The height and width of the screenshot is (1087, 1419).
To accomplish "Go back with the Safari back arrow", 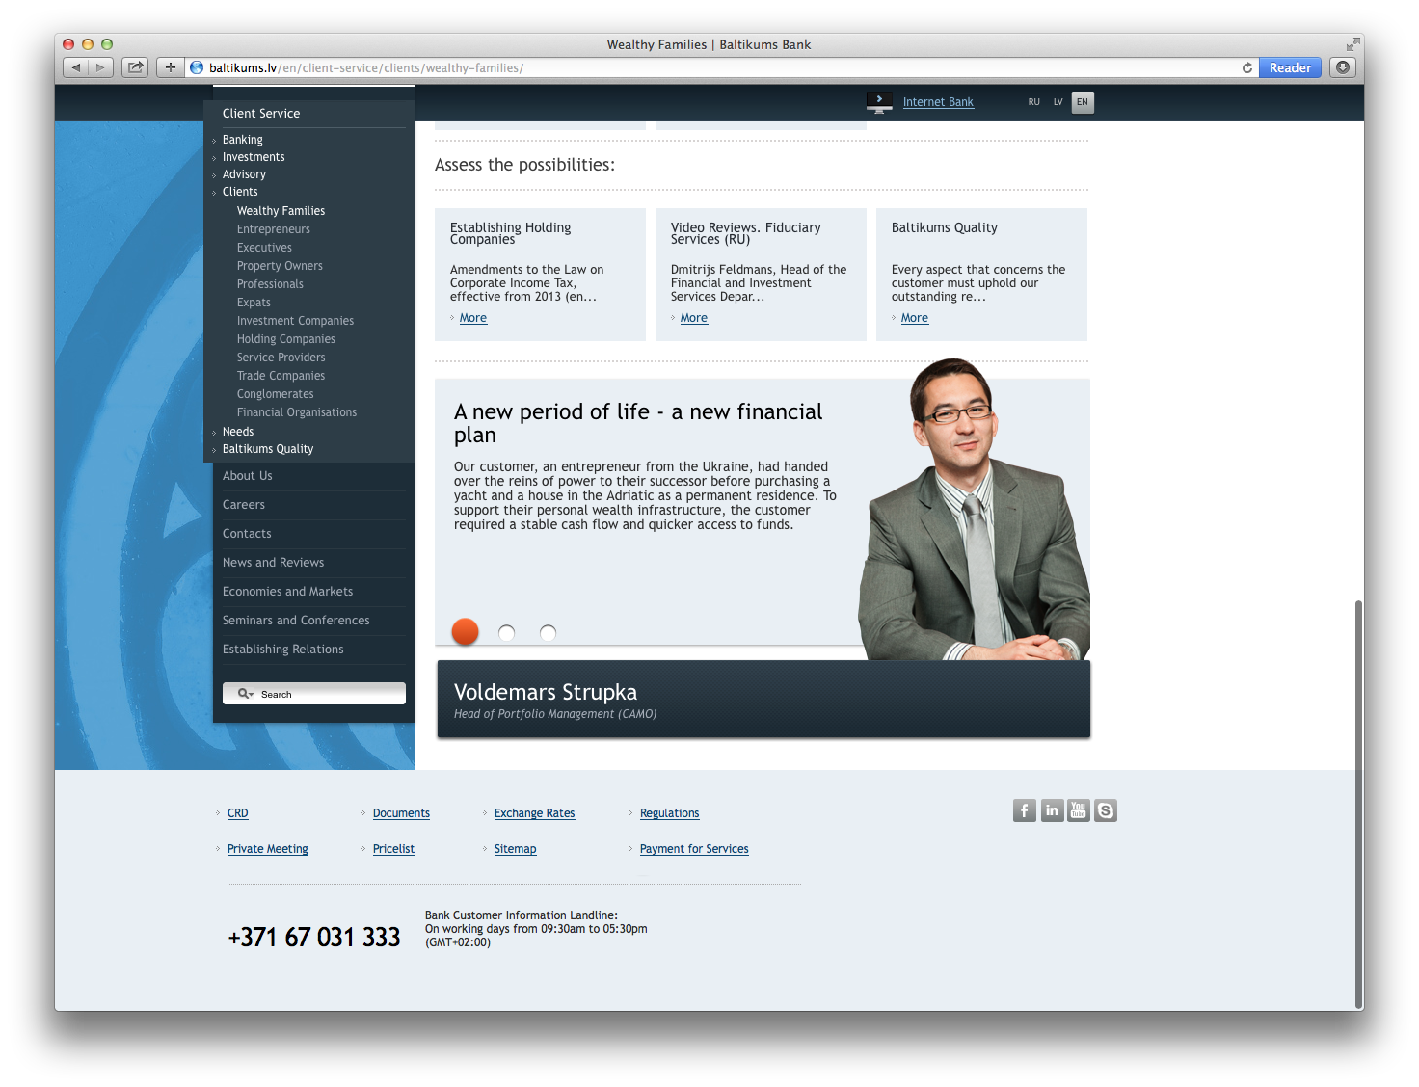I will (x=76, y=67).
